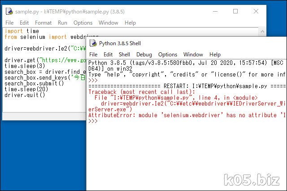Click the RESTART separator line in Shell
This screenshot has height=191, width=287.
[187, 86]
